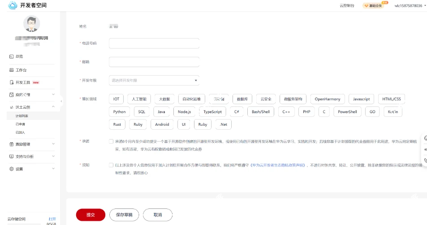The width and height of the screenshot is (427, 225).
Task: Select the Android tag
Action: tap(162, 124)
